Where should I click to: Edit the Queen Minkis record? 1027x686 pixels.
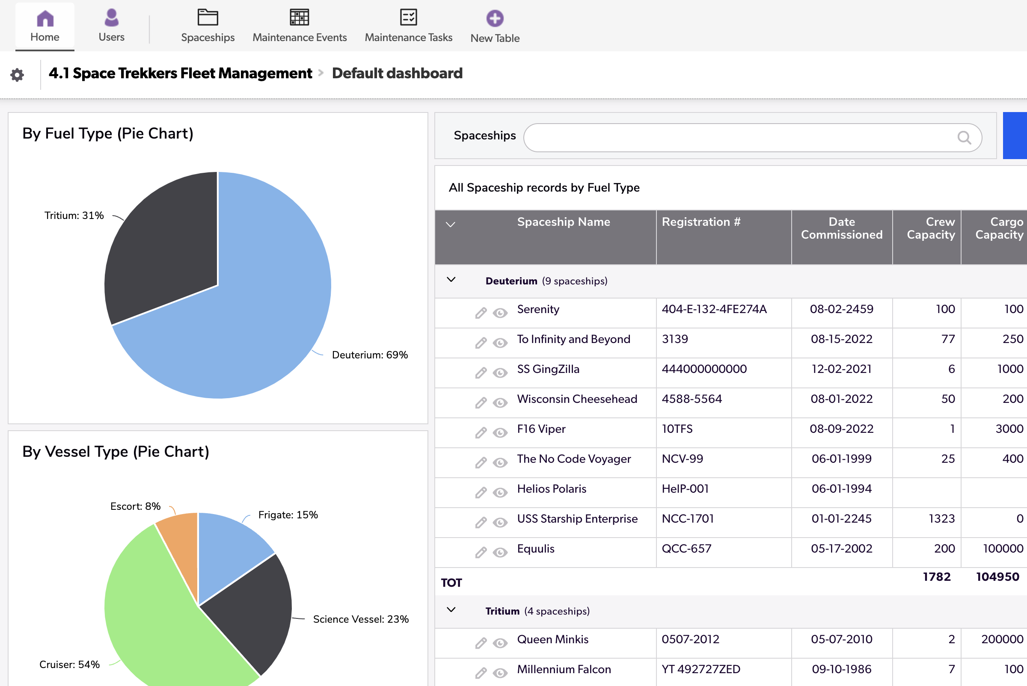pyautogui.click(x=480, y=643)
